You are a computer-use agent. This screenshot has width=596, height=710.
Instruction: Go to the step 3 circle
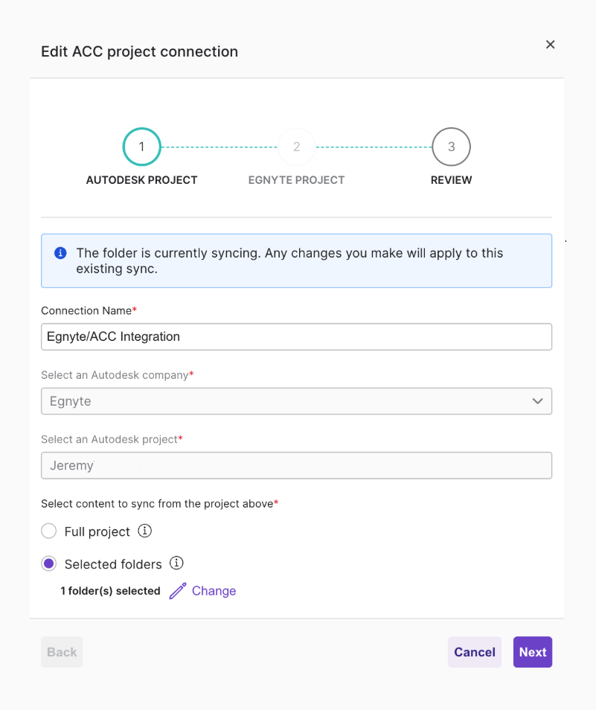click(451, 147)
